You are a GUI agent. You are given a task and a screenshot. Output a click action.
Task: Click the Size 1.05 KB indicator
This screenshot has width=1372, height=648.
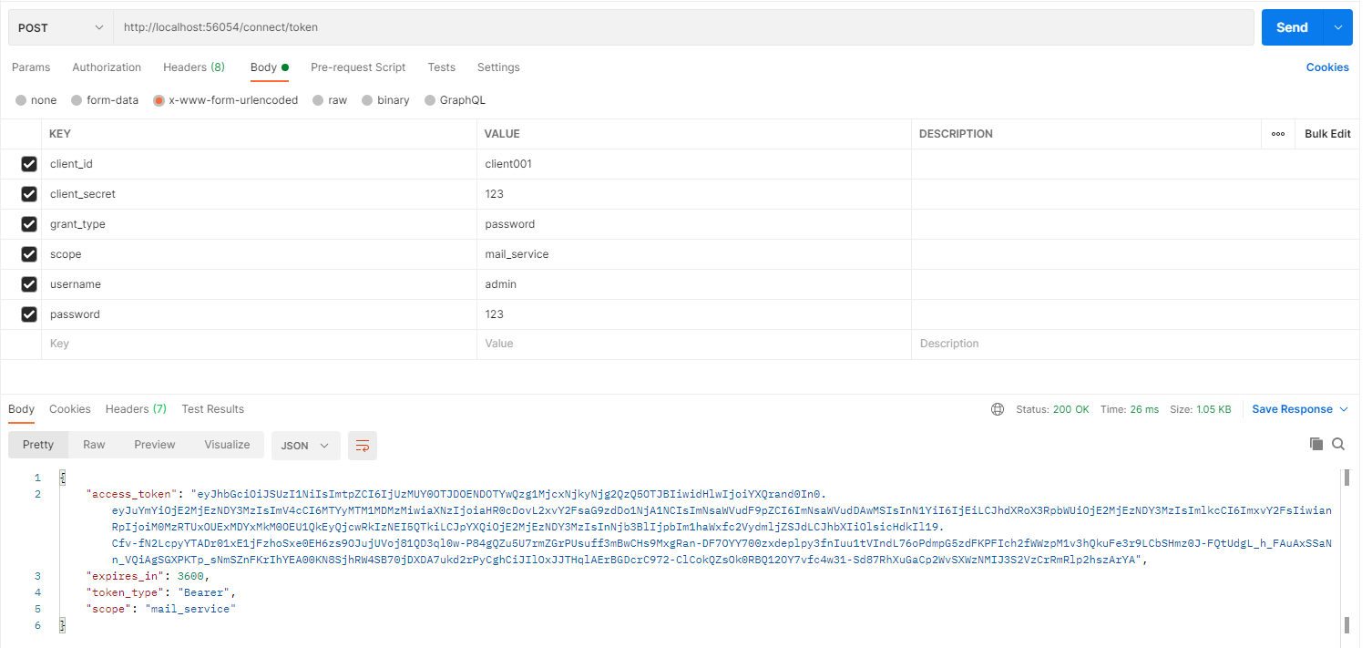click(x=1201, y=409)
